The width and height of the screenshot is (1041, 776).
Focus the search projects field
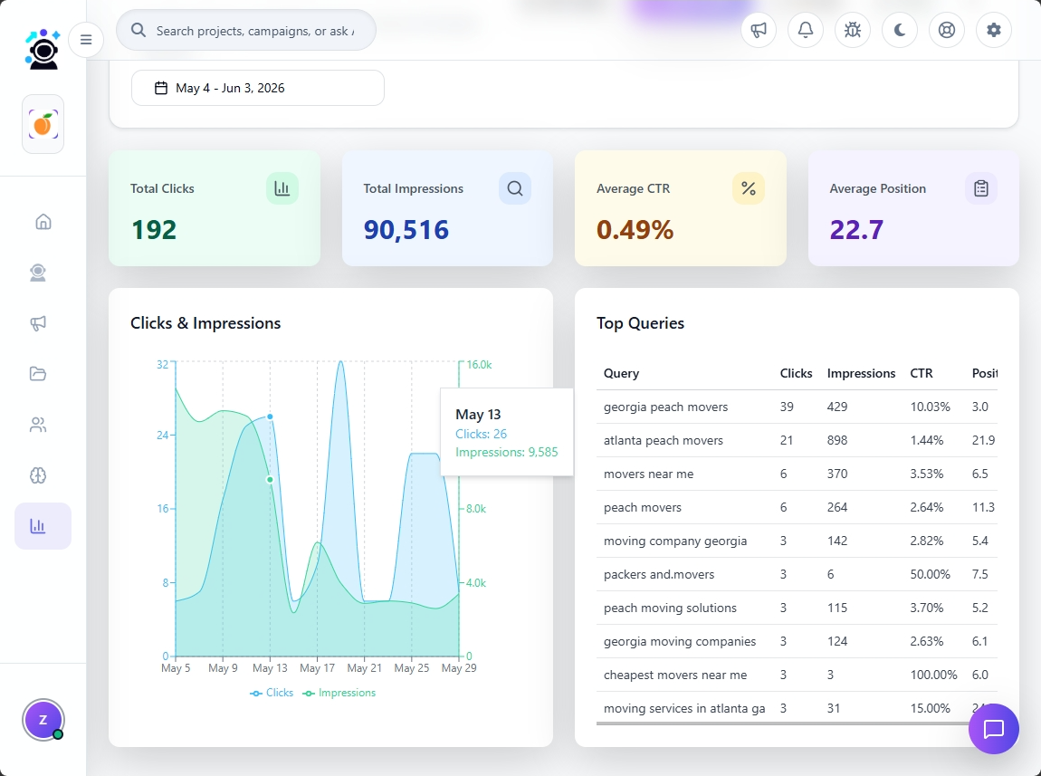(246, 30)
